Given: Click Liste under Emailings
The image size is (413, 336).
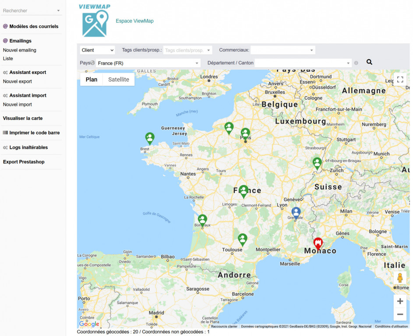Looking at the screenshot, I should [x=8, y=59].
